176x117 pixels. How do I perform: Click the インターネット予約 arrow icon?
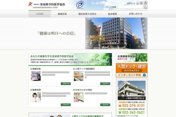coord(144,75)
